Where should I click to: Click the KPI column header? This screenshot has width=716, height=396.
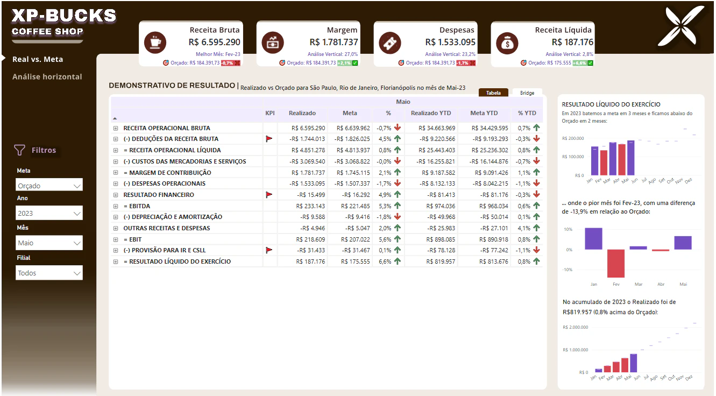coord(270,113)
